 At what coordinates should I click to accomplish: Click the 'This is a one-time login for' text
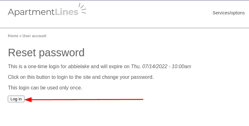[x=37, y=66]
